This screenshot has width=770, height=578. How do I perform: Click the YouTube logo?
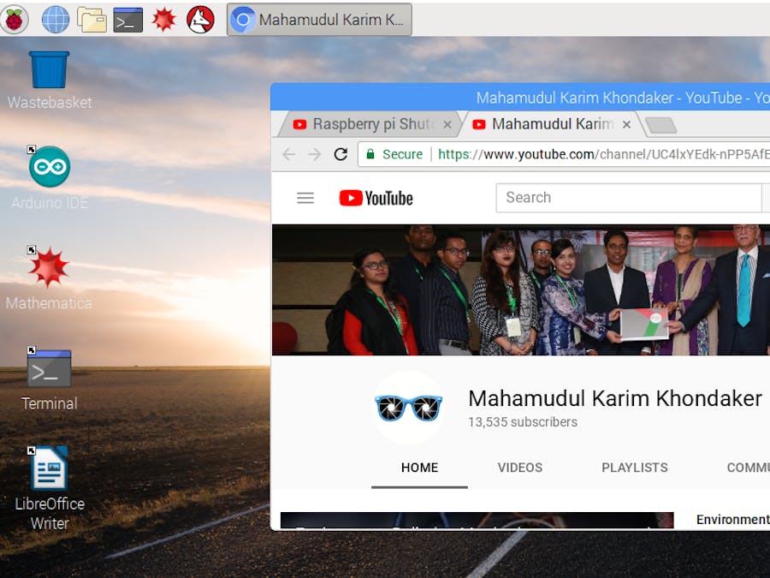[375, 198]
